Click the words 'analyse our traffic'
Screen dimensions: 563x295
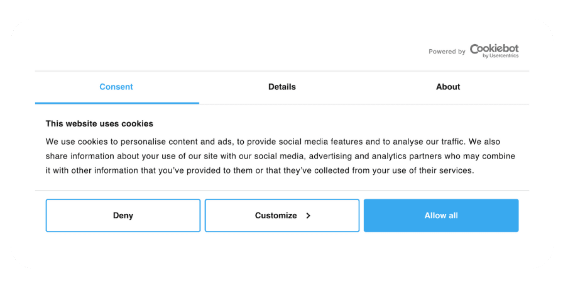pos(429,142)
